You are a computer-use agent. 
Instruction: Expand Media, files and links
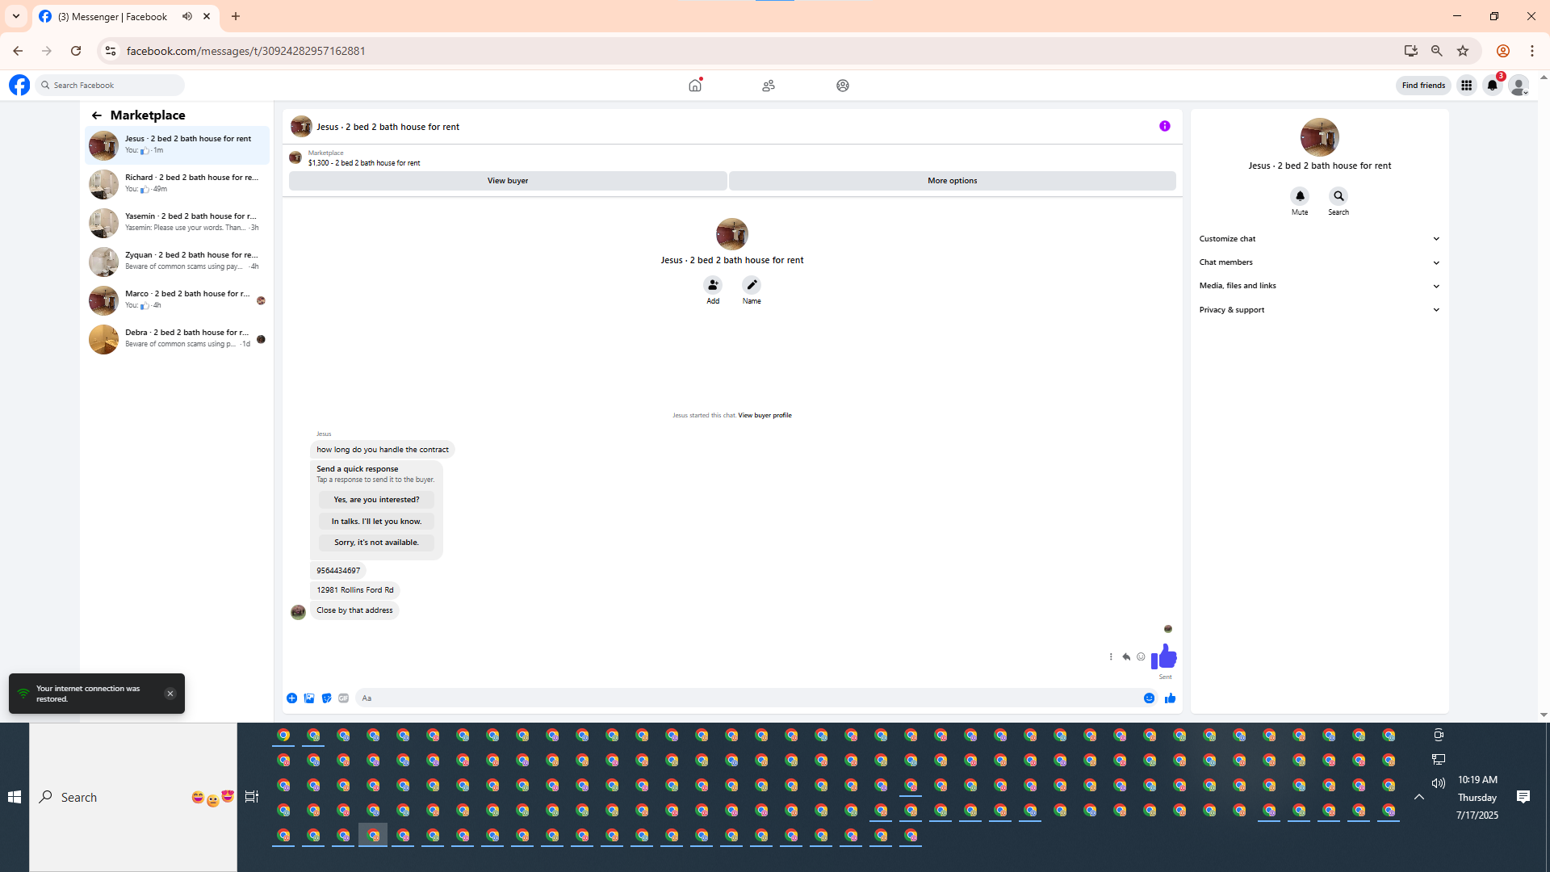pyautogui.click(x=1319, y=286)
